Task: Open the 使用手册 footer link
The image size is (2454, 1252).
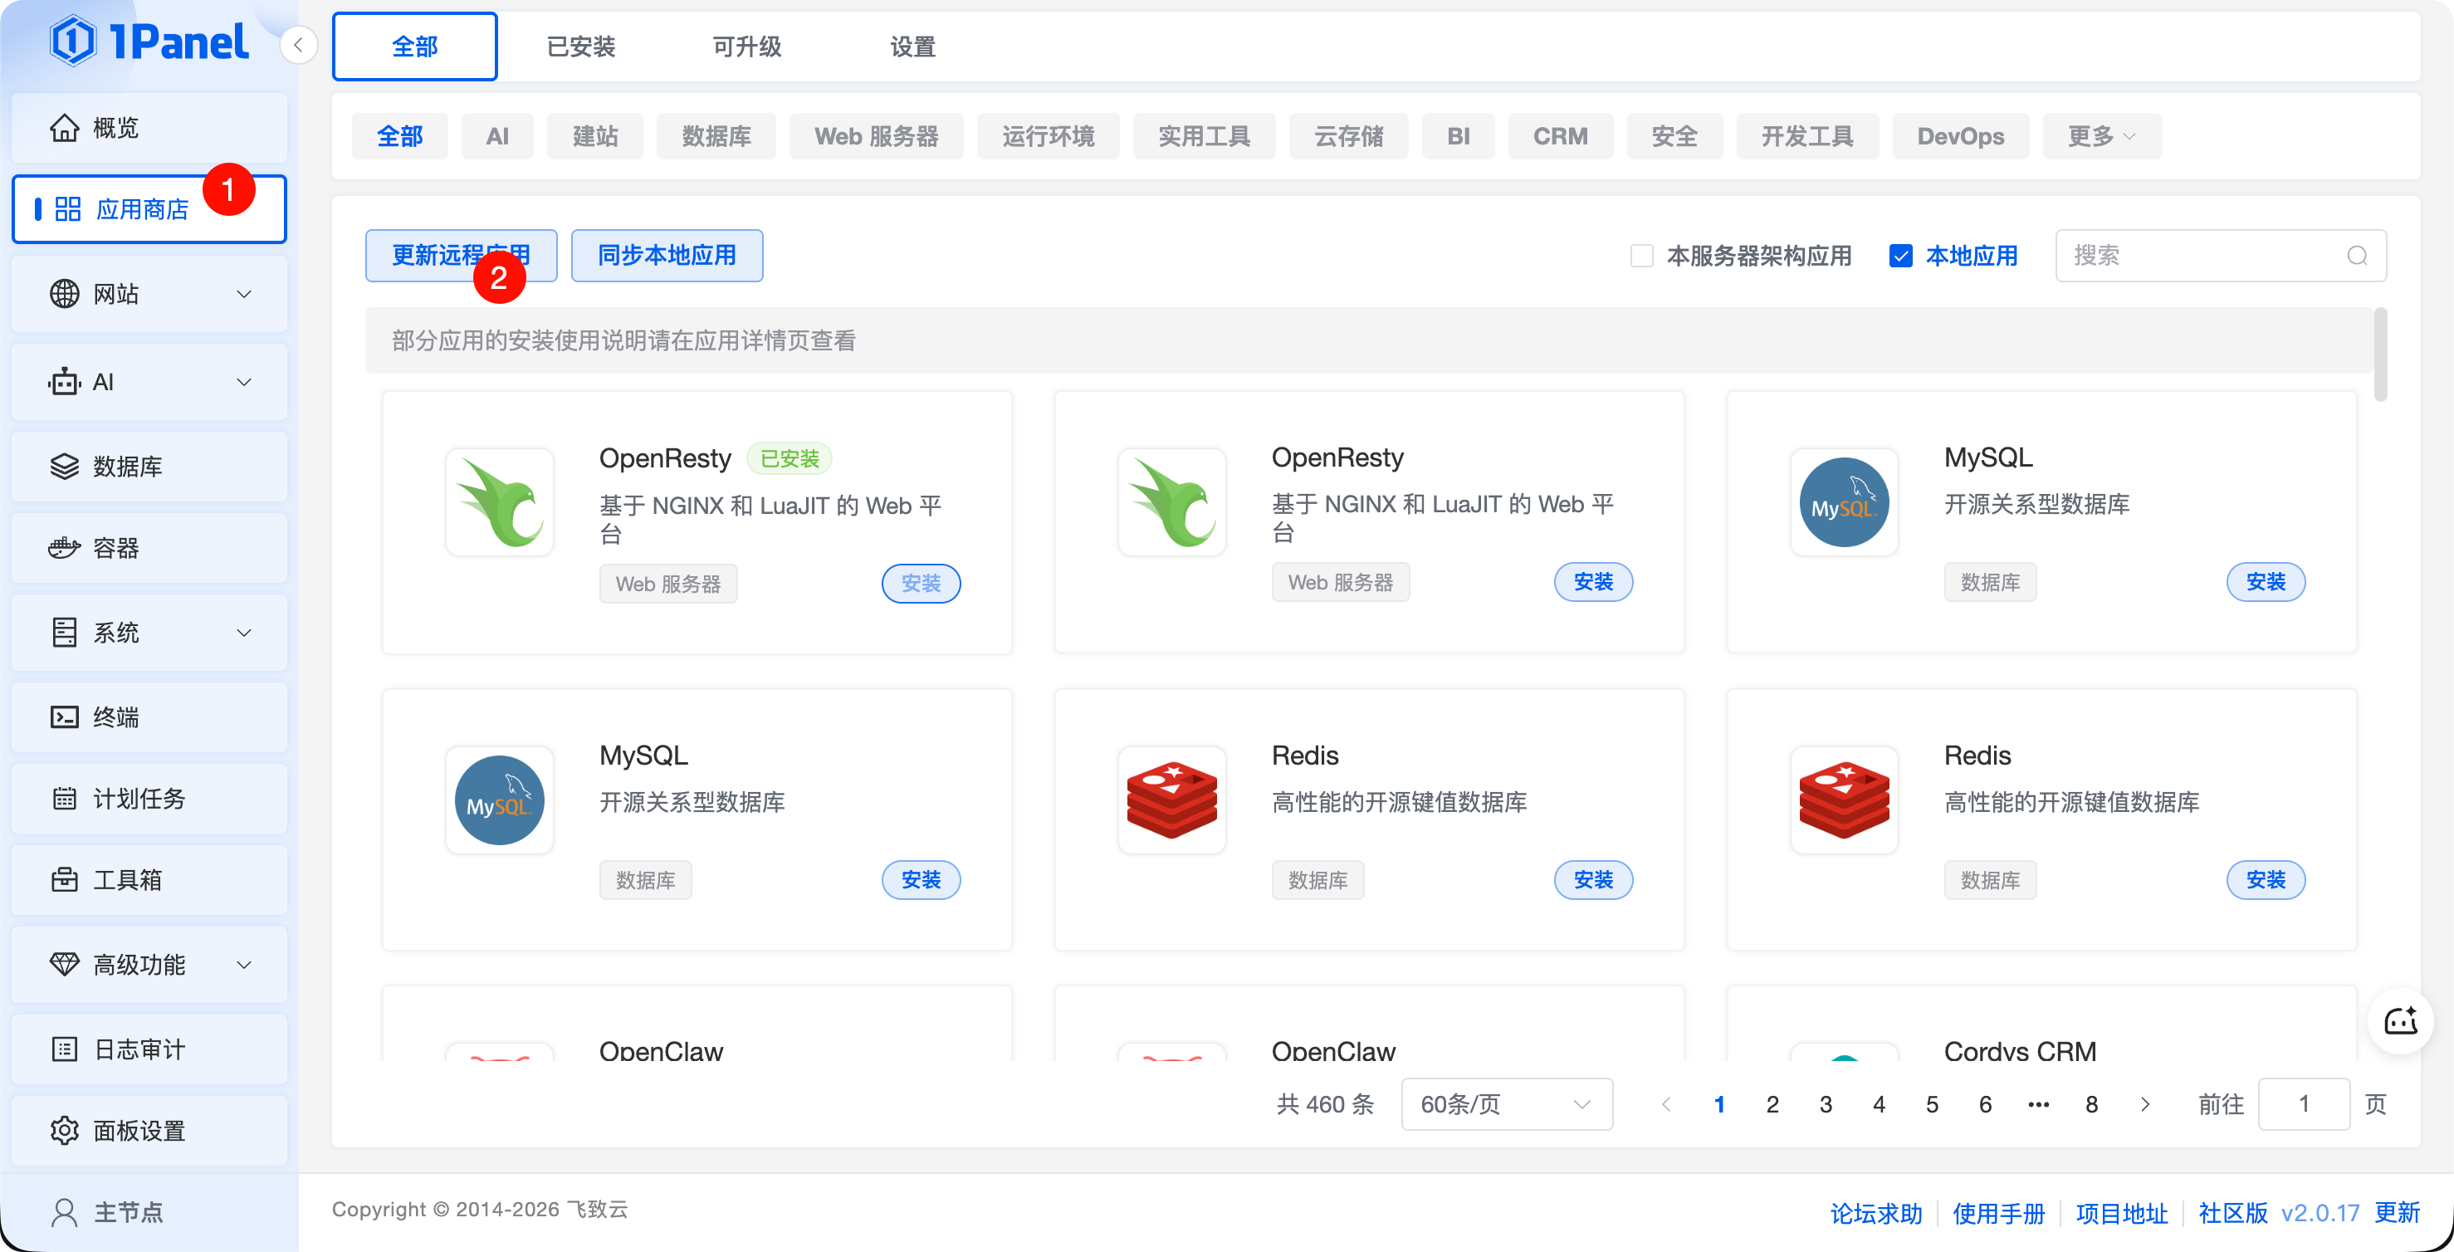Action: coord(1997,1213)
